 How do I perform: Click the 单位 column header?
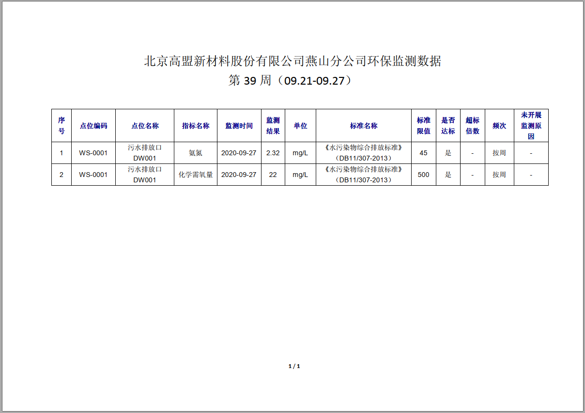[x=300, y=125]
